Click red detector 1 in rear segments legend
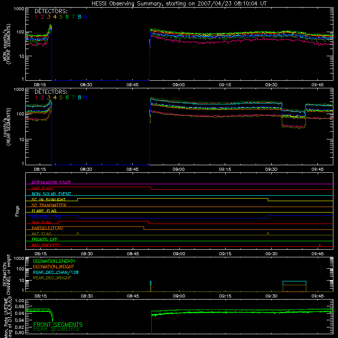The width and height of the screenshot is (338, 338). pyautogui.click(x=36, y=98)
